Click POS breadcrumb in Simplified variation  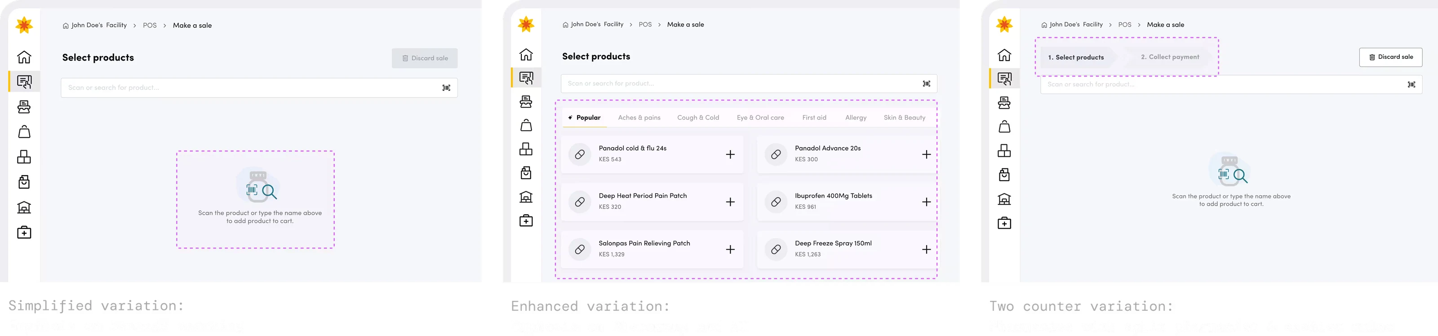(x=150, y=26)
